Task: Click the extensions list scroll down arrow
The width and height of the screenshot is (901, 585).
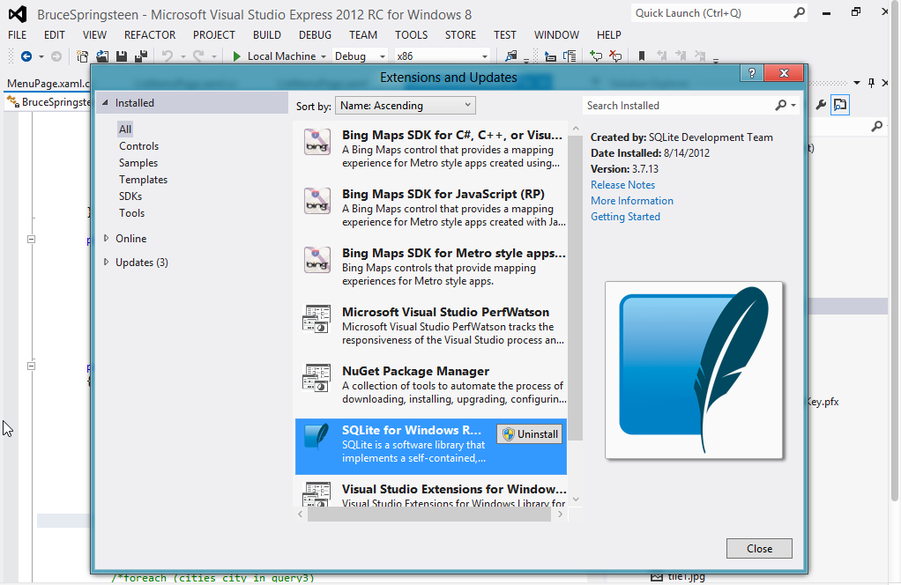Action: click(x=576, y=500)
